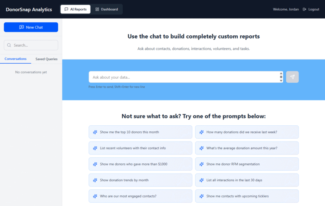
Task: Click the sparkle icon beside donor RFM segmentation
Action: [x=201, y=164]
